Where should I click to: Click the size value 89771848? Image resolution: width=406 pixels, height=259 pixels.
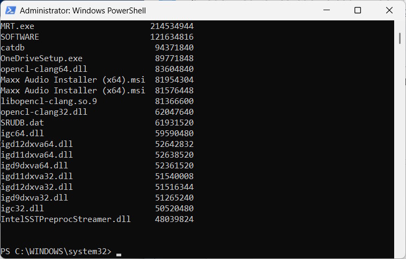click(174, 58)
